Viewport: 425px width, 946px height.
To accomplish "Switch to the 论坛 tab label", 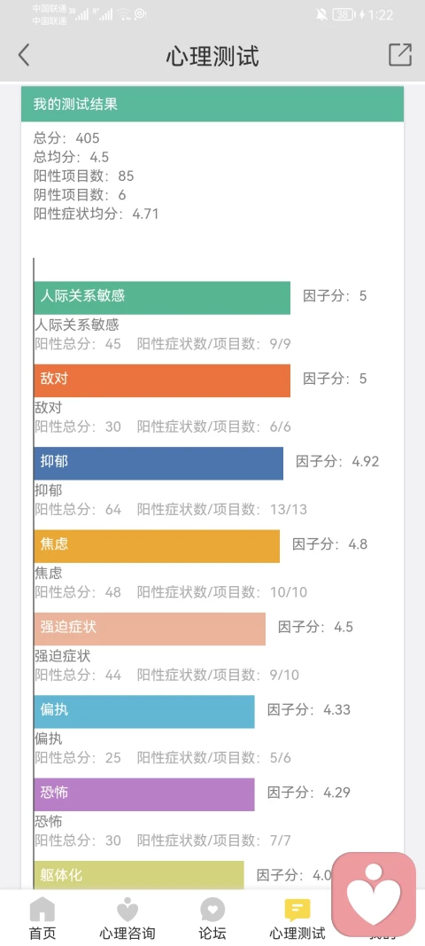I will 212,934.
